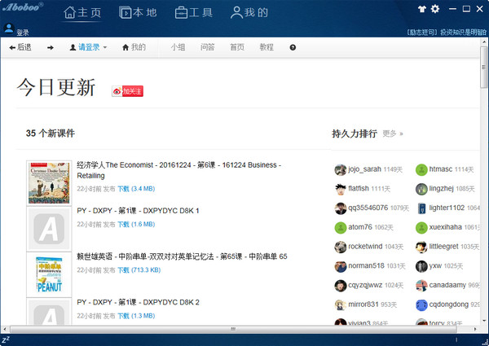
Task: Open the 我的 profile tab
Action: [249, 13]
